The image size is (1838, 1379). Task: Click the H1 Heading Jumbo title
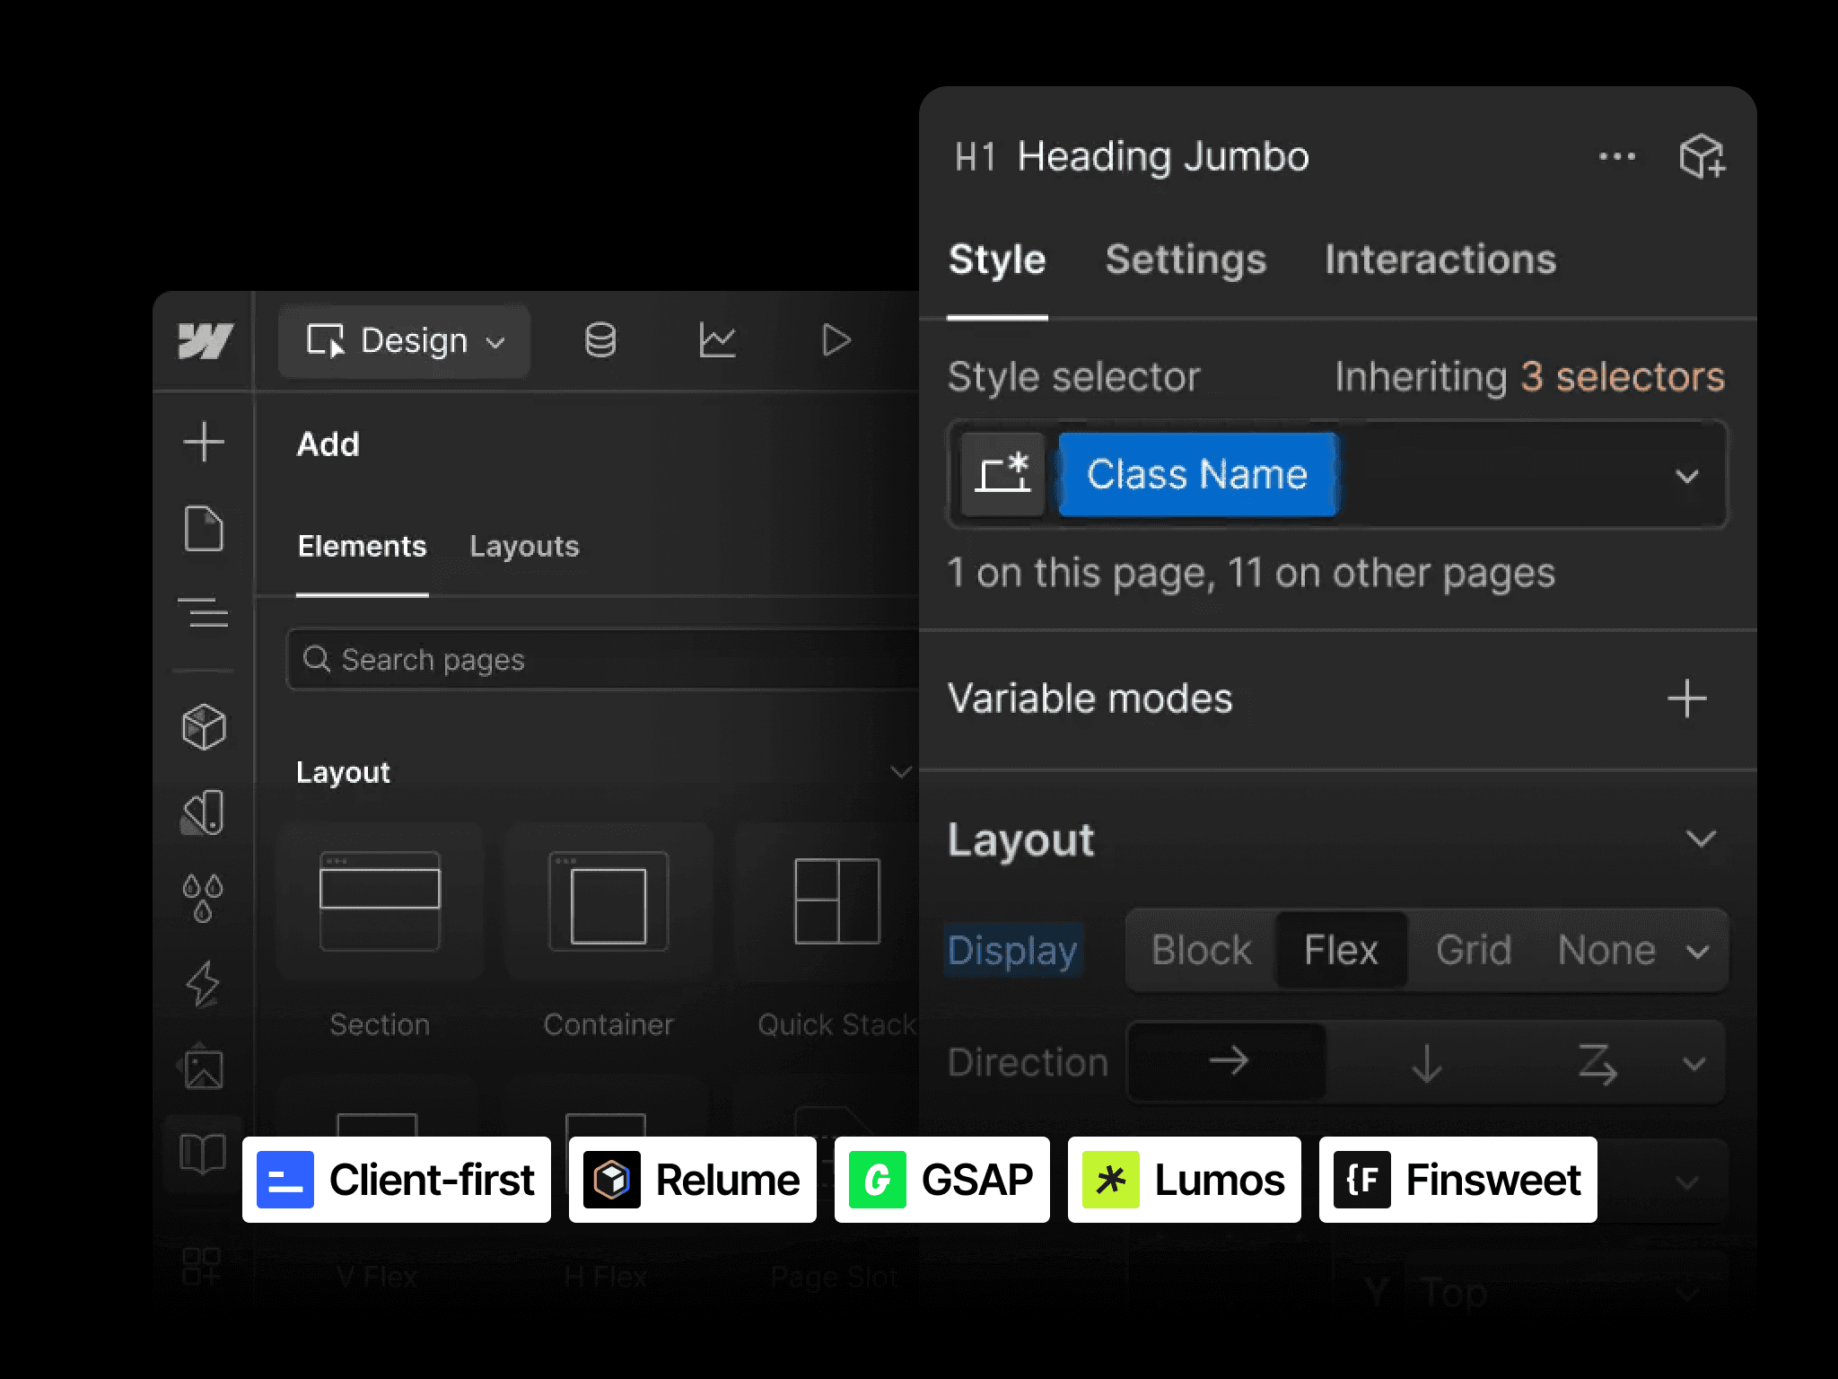coord(1132,157)
